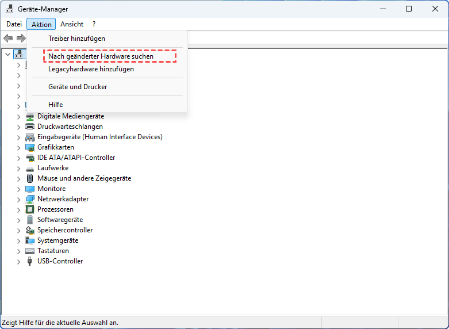Choose Hilfe in Aktion menu
Image resolution: width=449 pixels, height=329 pixels.
107,105
